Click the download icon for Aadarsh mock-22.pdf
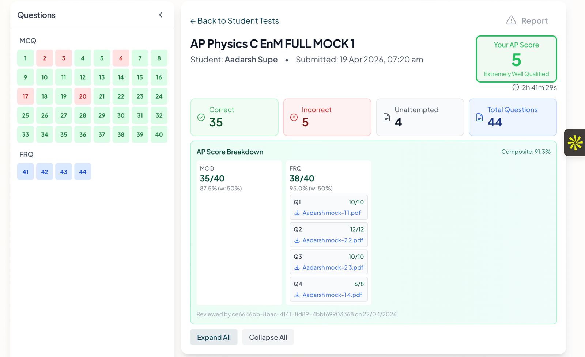Screen dimensions: 585x357 coord(297,240)
